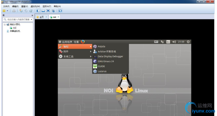Open the 查看(V) menu
The image size is (217, 116).
coord(25,6)
